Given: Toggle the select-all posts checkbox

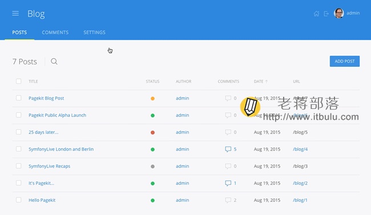Looking at the screenshot, I should [18, 81].
